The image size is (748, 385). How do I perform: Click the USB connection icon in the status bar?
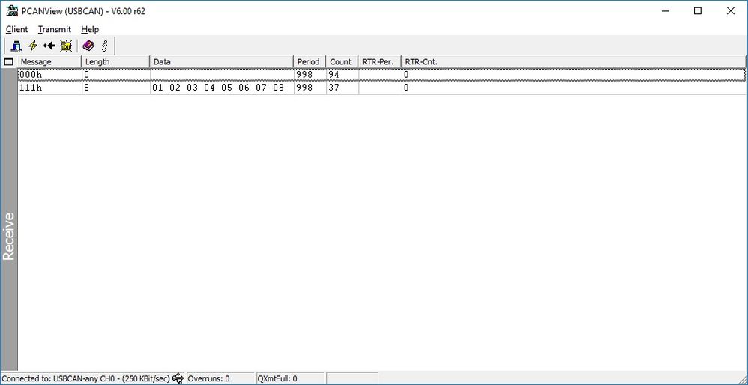pyautogui.click(x=178, y=378)
